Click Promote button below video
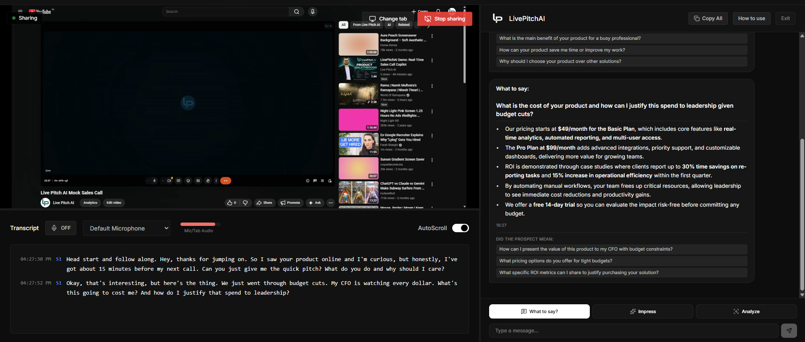805x342 pixels. point(290,203)
